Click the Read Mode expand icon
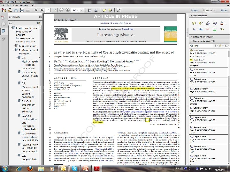Image resolution: width=230 pixels, height=172 pixels. (119, 10)
